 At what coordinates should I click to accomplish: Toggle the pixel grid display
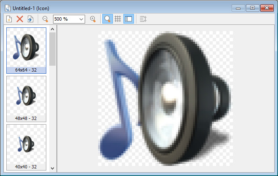tap(118, 19)
